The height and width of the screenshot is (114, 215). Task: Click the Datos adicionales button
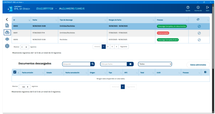pyautogui.click(x=198, y=65)
